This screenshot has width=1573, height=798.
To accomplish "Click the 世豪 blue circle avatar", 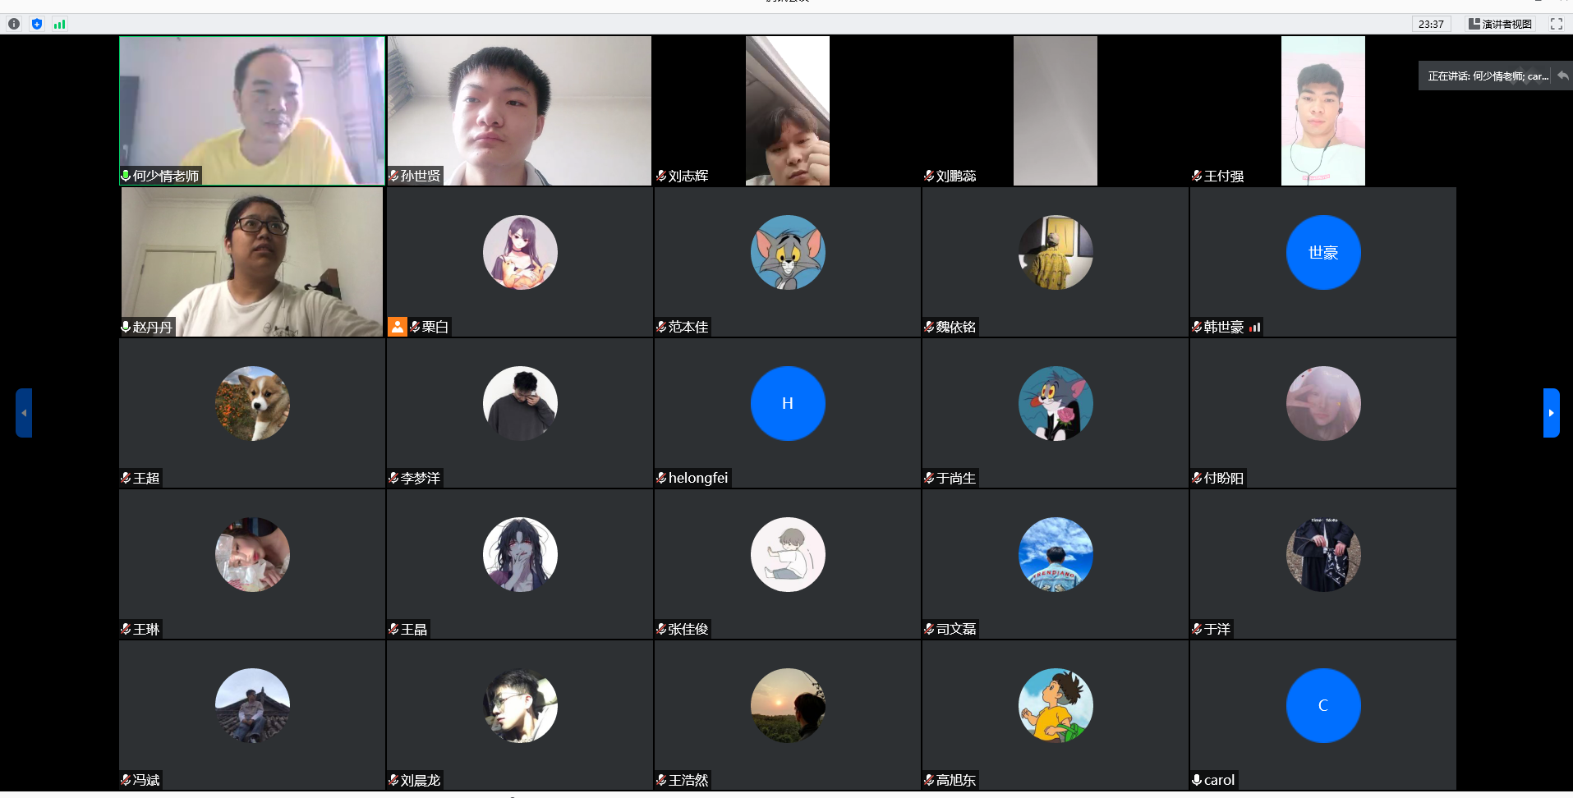I will click(1322, 252).
